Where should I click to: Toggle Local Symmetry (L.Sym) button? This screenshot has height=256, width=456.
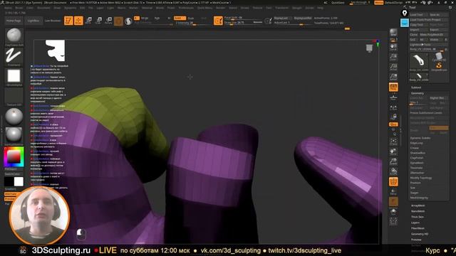click(x=393, y=107)
